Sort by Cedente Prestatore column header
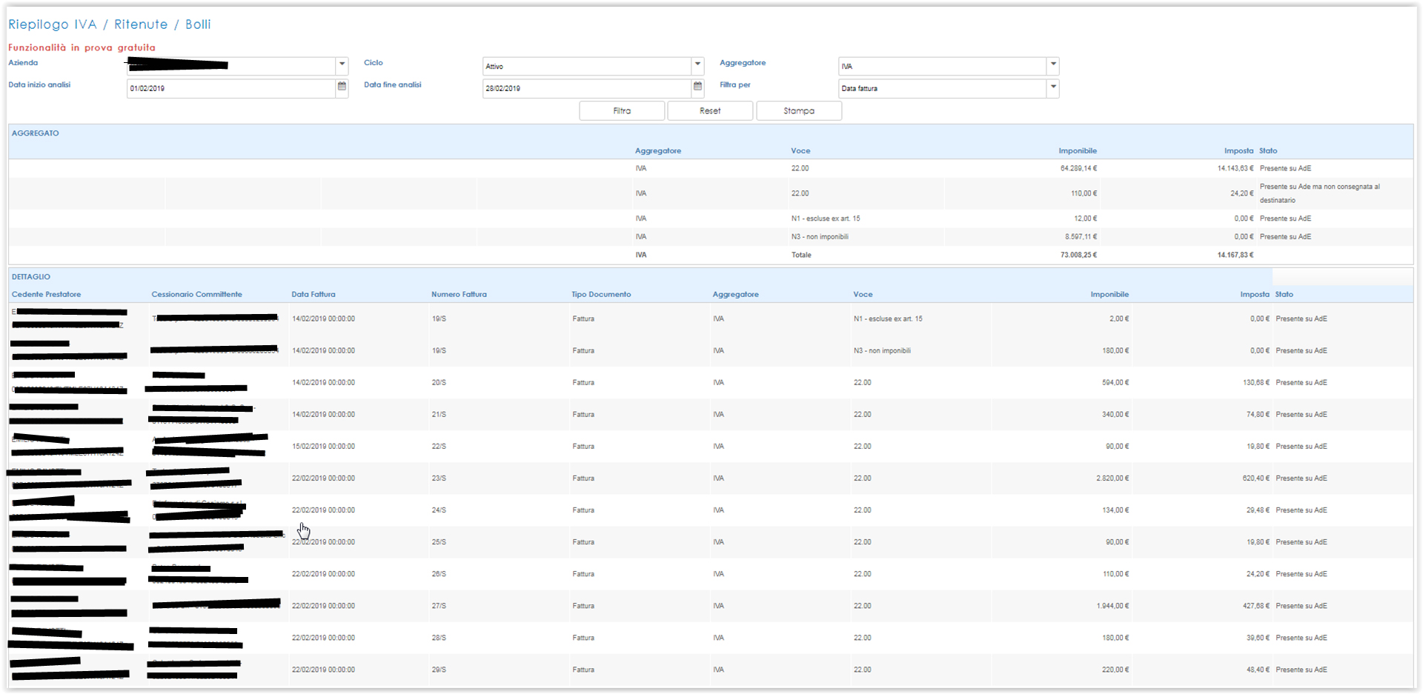Viewport: 1423px width, 694px height. [x=47, y=295]
